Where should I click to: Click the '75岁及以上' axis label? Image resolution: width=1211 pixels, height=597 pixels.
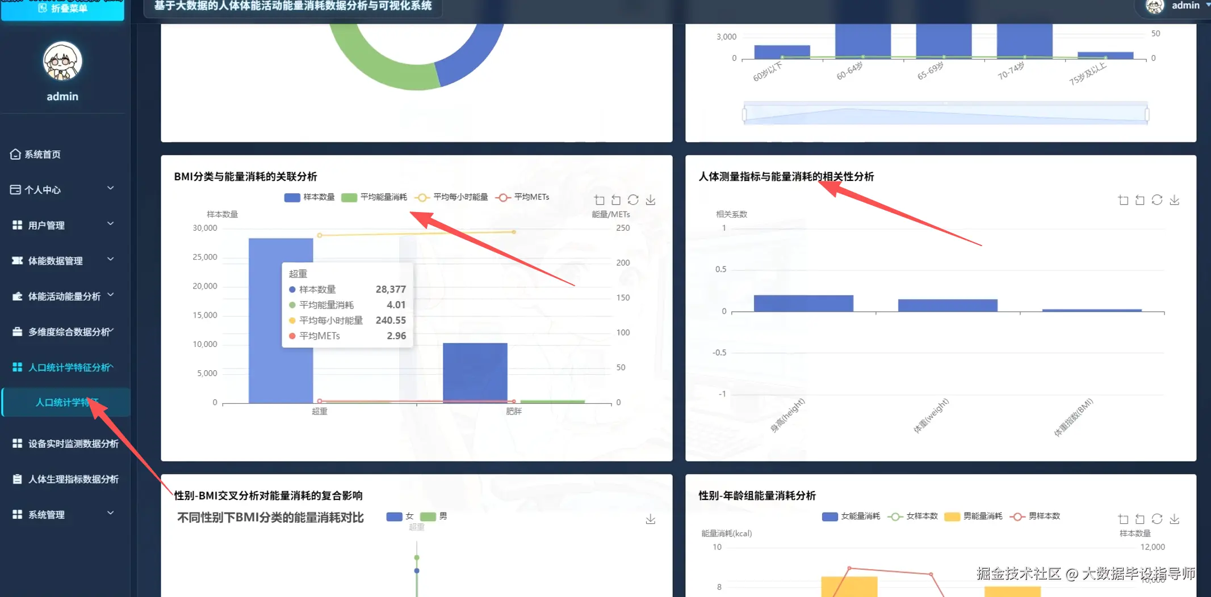(1088, 74)
